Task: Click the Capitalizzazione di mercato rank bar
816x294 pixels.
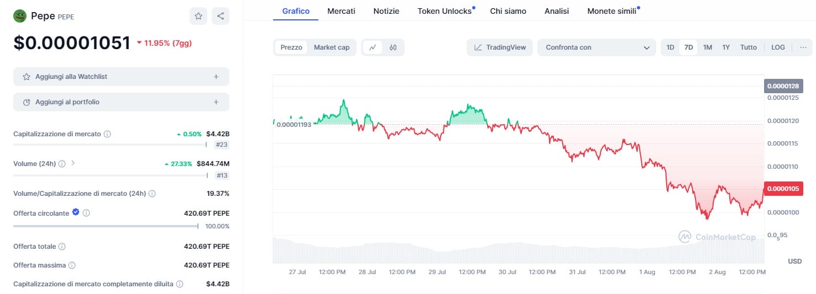Action: click(x=109, y=145)
